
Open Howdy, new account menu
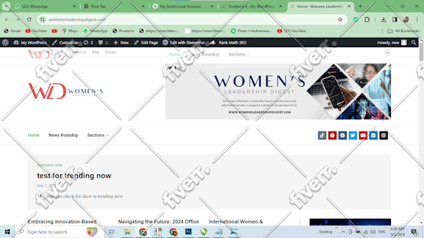pyautogui.click(x=392, y=42)
